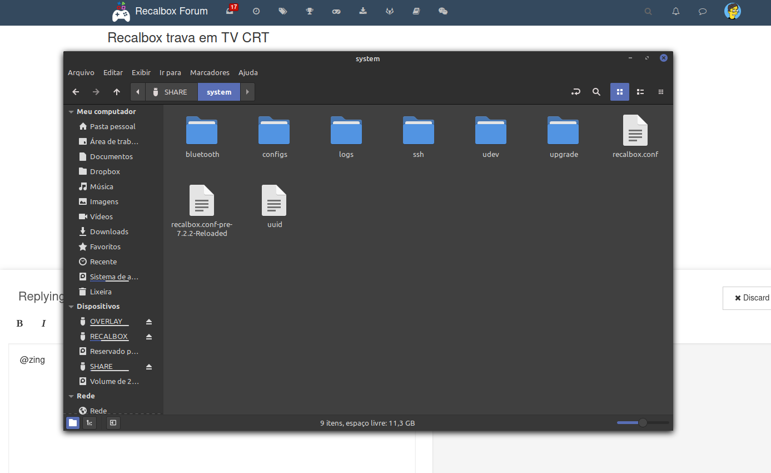Select the ssh folder
Viewport: 771px width, 473px height.
419,137
